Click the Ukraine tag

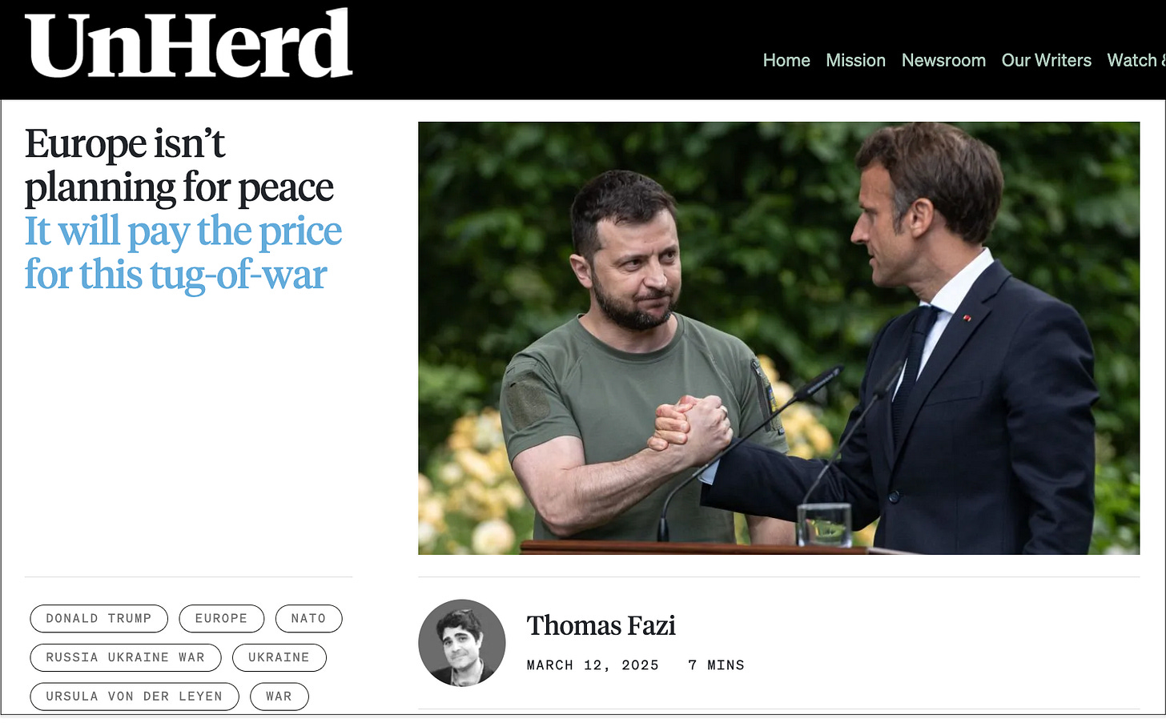coord(279,657)
